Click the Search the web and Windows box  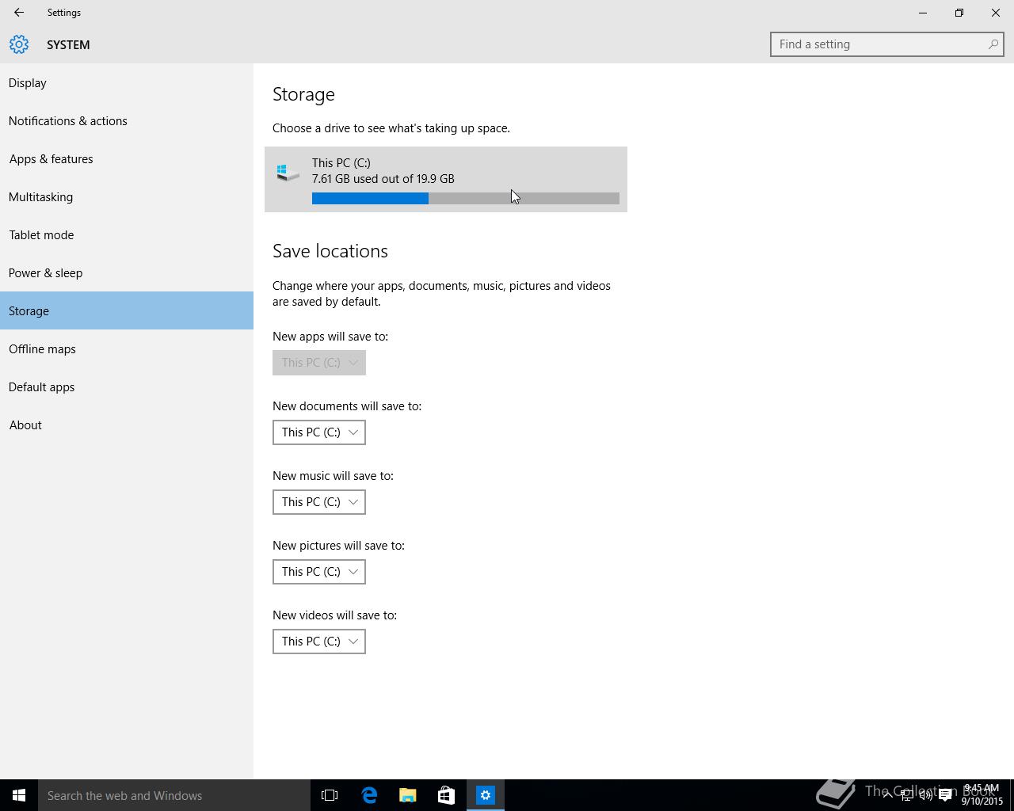tap(174, 795)
